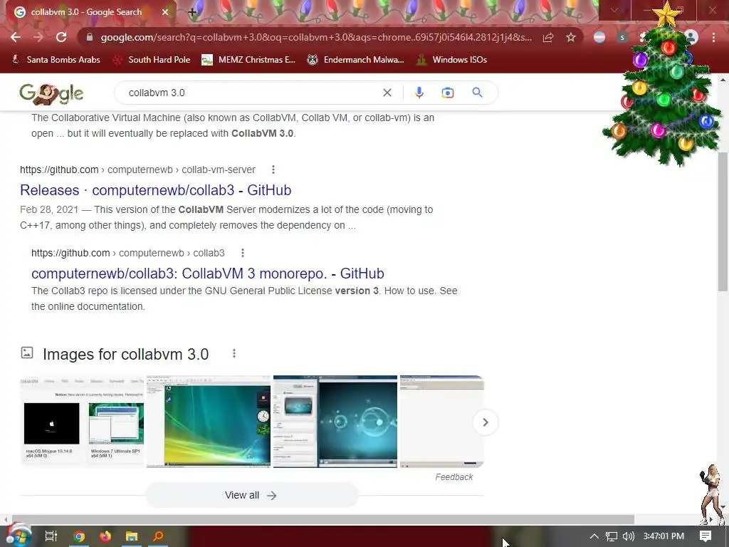Show hidden system tray icons

point(594,536)
